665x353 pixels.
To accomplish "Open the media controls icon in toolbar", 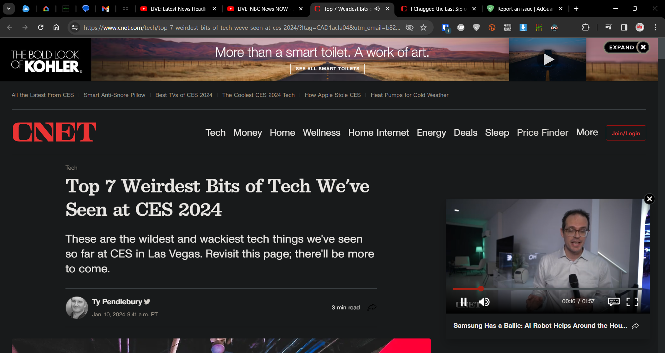I will 609,27.
